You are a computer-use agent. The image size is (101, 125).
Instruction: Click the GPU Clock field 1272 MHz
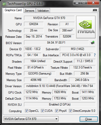(x=32, y=92)
